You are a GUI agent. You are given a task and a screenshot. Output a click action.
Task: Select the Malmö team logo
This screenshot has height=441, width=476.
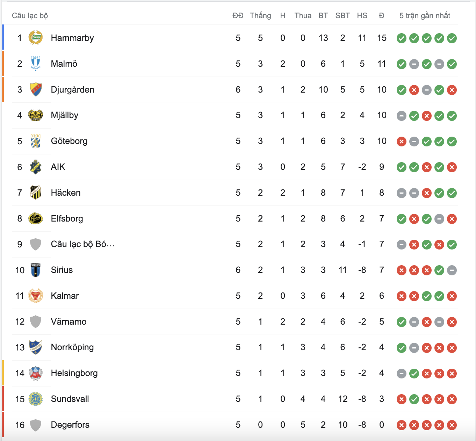(x=35, y=64)
